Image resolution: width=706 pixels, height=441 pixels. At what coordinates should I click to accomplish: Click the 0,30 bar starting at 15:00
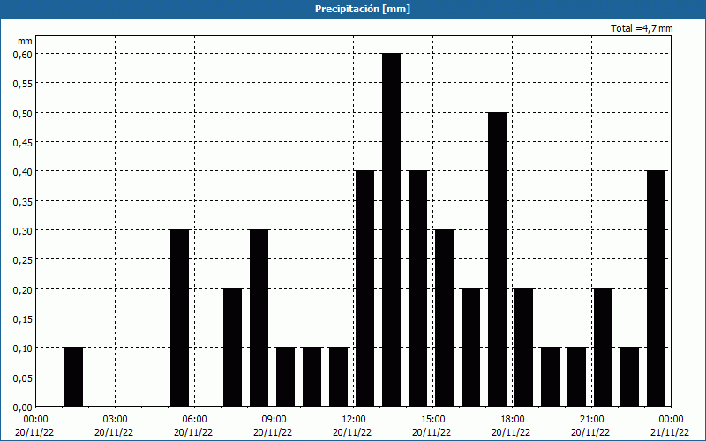click(445, 318)
